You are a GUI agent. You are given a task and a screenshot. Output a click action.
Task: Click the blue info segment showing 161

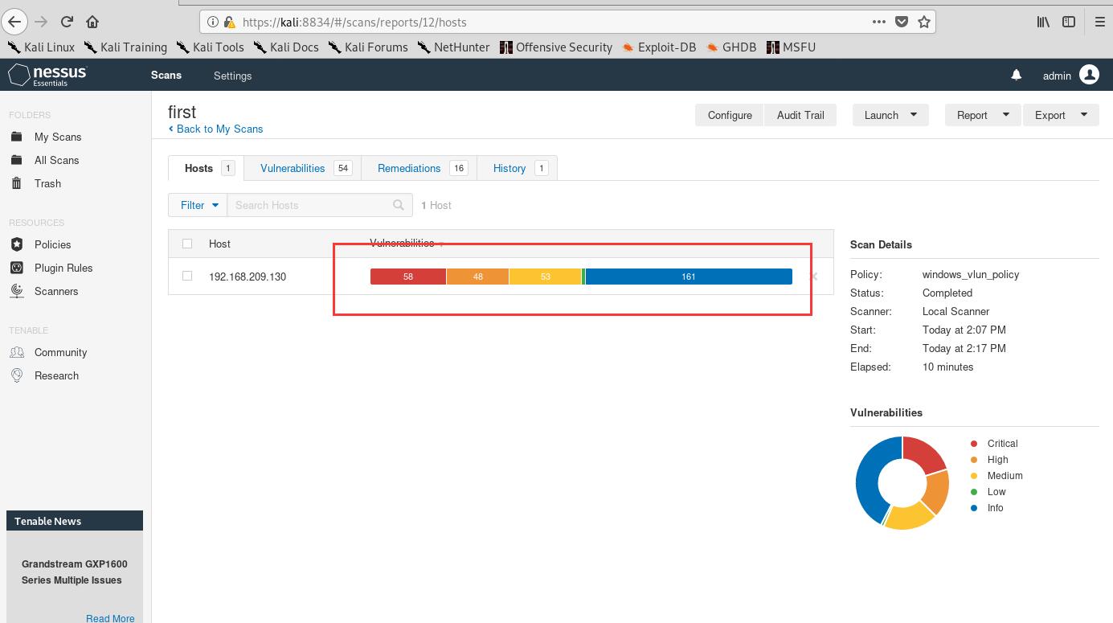point(689,277)
